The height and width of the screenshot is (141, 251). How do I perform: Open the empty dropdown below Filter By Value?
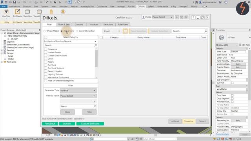pos(78,101)
